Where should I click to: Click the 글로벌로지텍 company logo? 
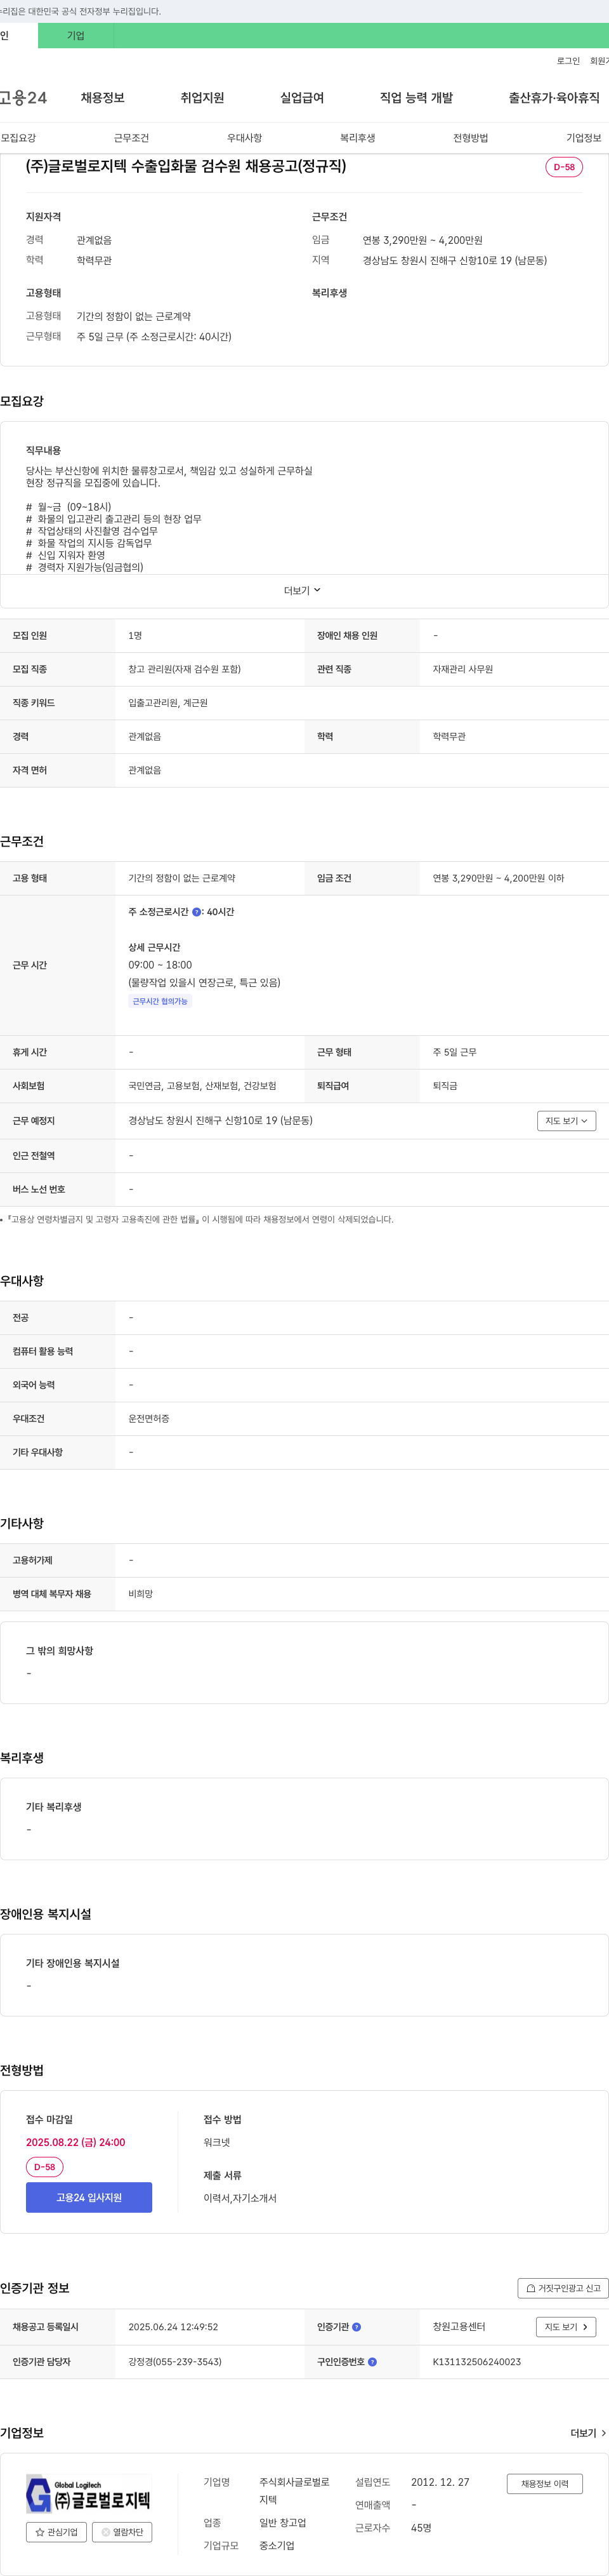(x=88, y=2495)
